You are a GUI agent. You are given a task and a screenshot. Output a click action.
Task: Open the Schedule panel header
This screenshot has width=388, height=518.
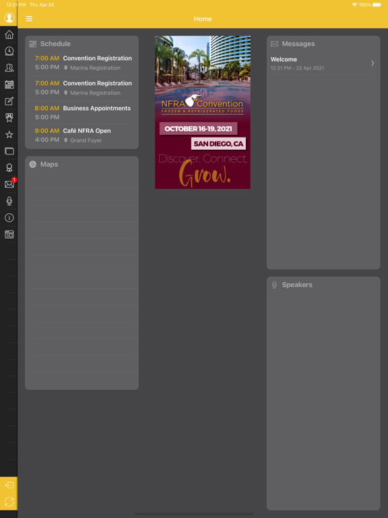[82, 44]
